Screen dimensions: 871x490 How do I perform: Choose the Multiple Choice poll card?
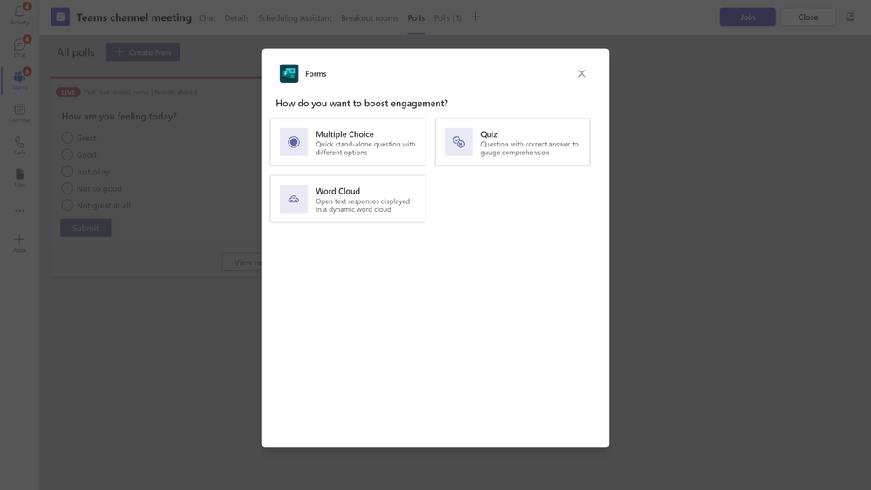click(x=348, y=141)
